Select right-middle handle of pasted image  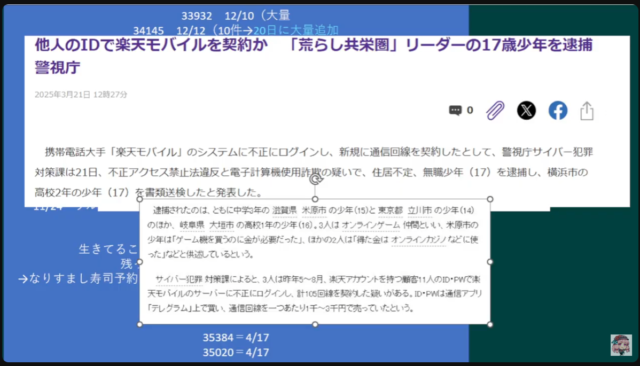[x=490, y=262]
